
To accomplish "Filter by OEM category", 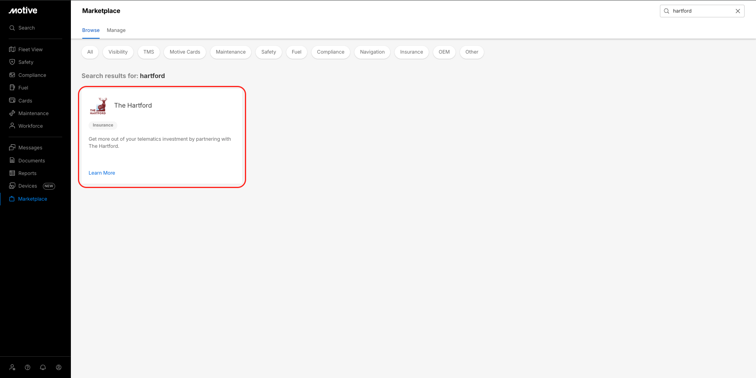I will (444, 52).
